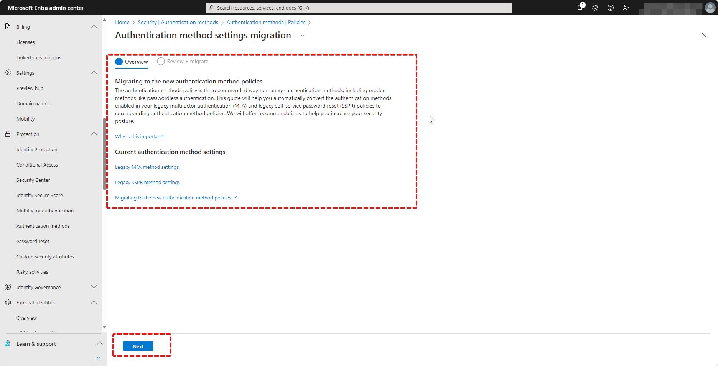Collapse the External Identities chevron

point(94,302)
